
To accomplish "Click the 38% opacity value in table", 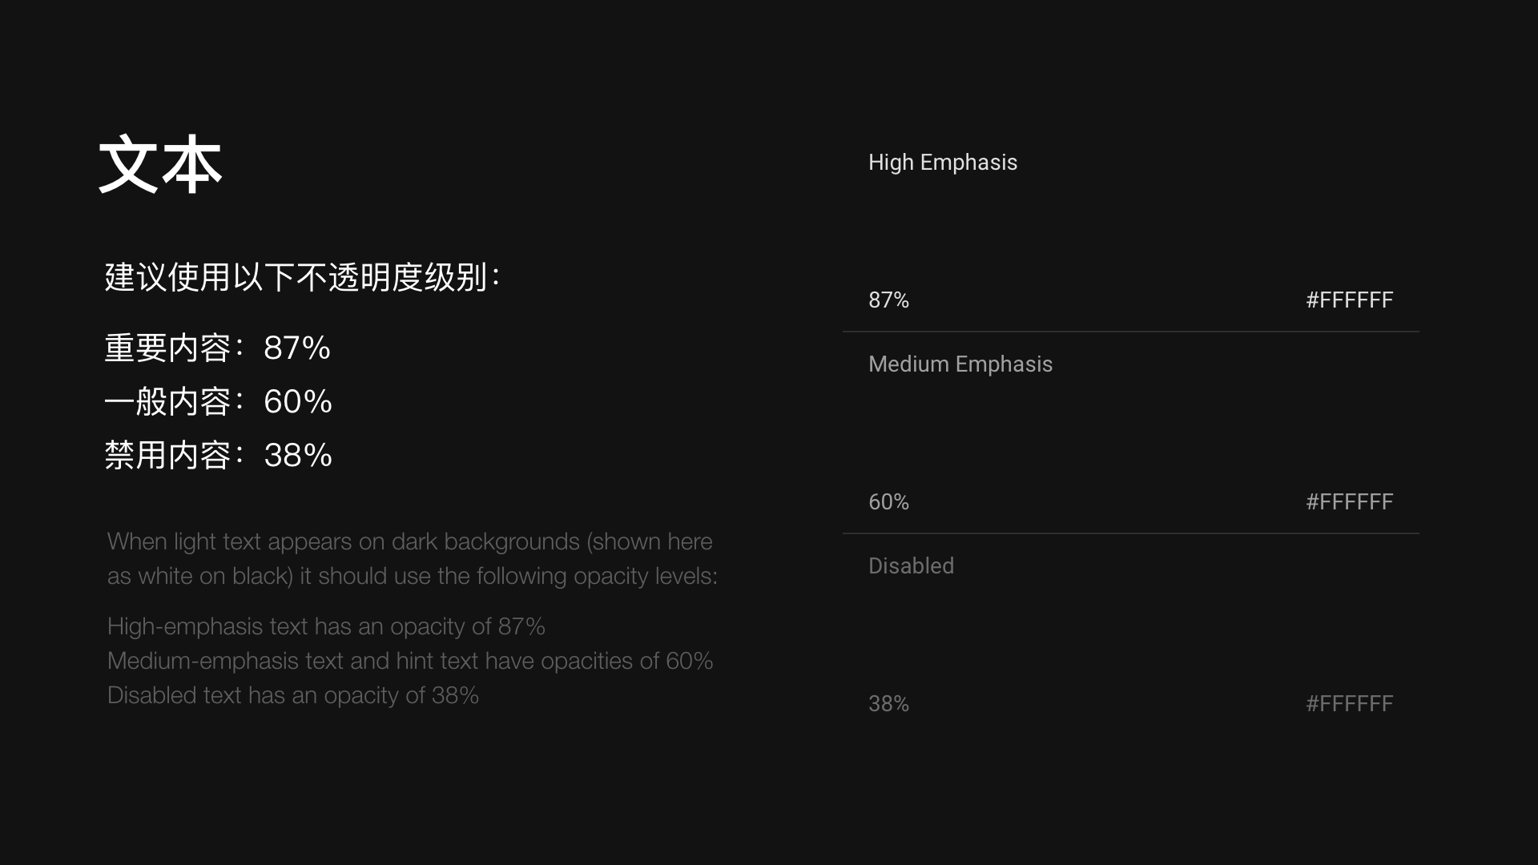I will 888,704.
